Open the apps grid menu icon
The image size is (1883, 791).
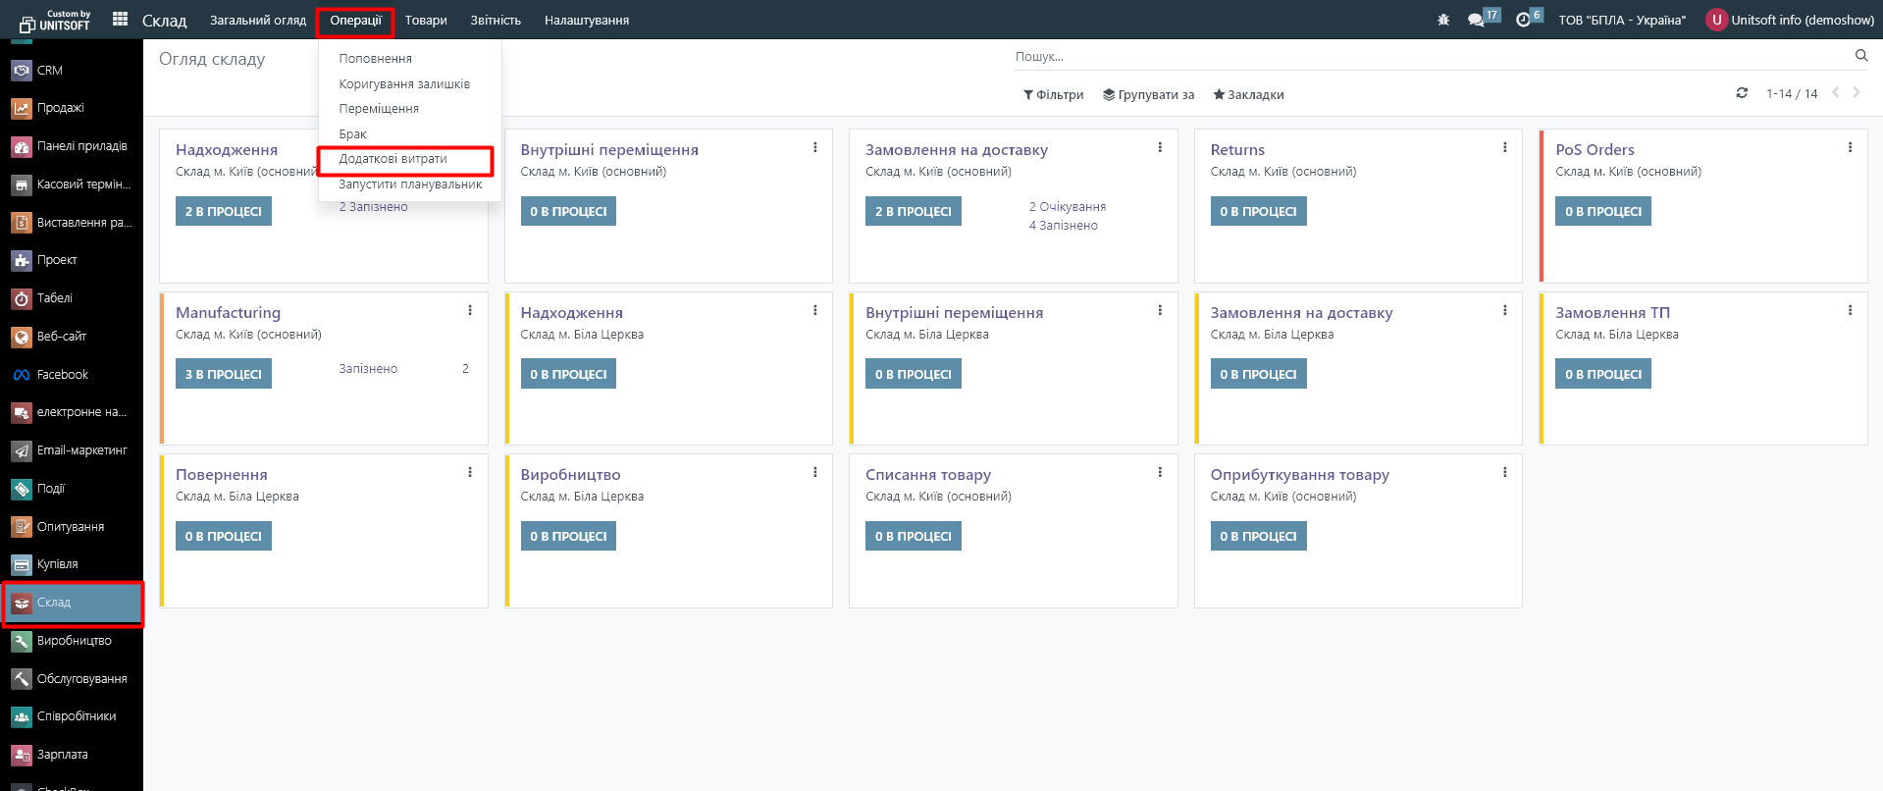pos(120,19)
